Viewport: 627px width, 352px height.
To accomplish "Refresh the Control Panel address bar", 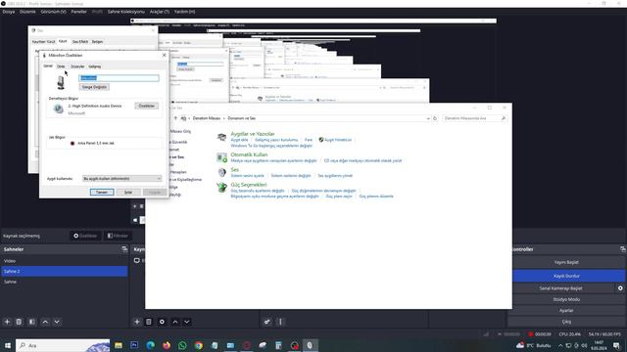I will click(435, 118).
